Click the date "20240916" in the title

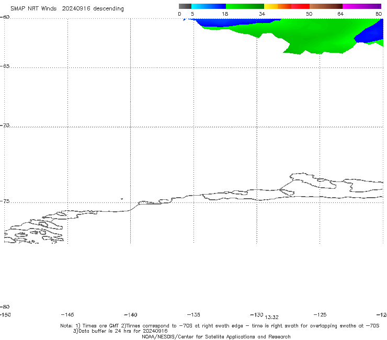click(x=76, y=9)
